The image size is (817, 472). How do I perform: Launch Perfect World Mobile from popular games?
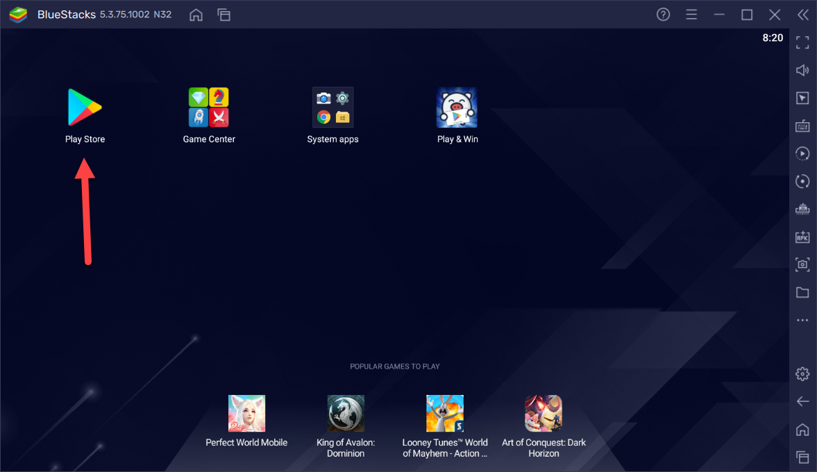(x=246, y=414)
